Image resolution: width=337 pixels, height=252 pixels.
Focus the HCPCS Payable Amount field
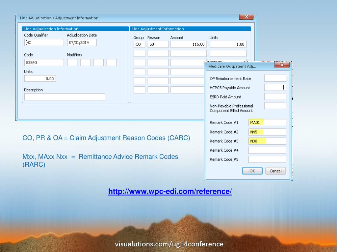click(x=275, y=88)
